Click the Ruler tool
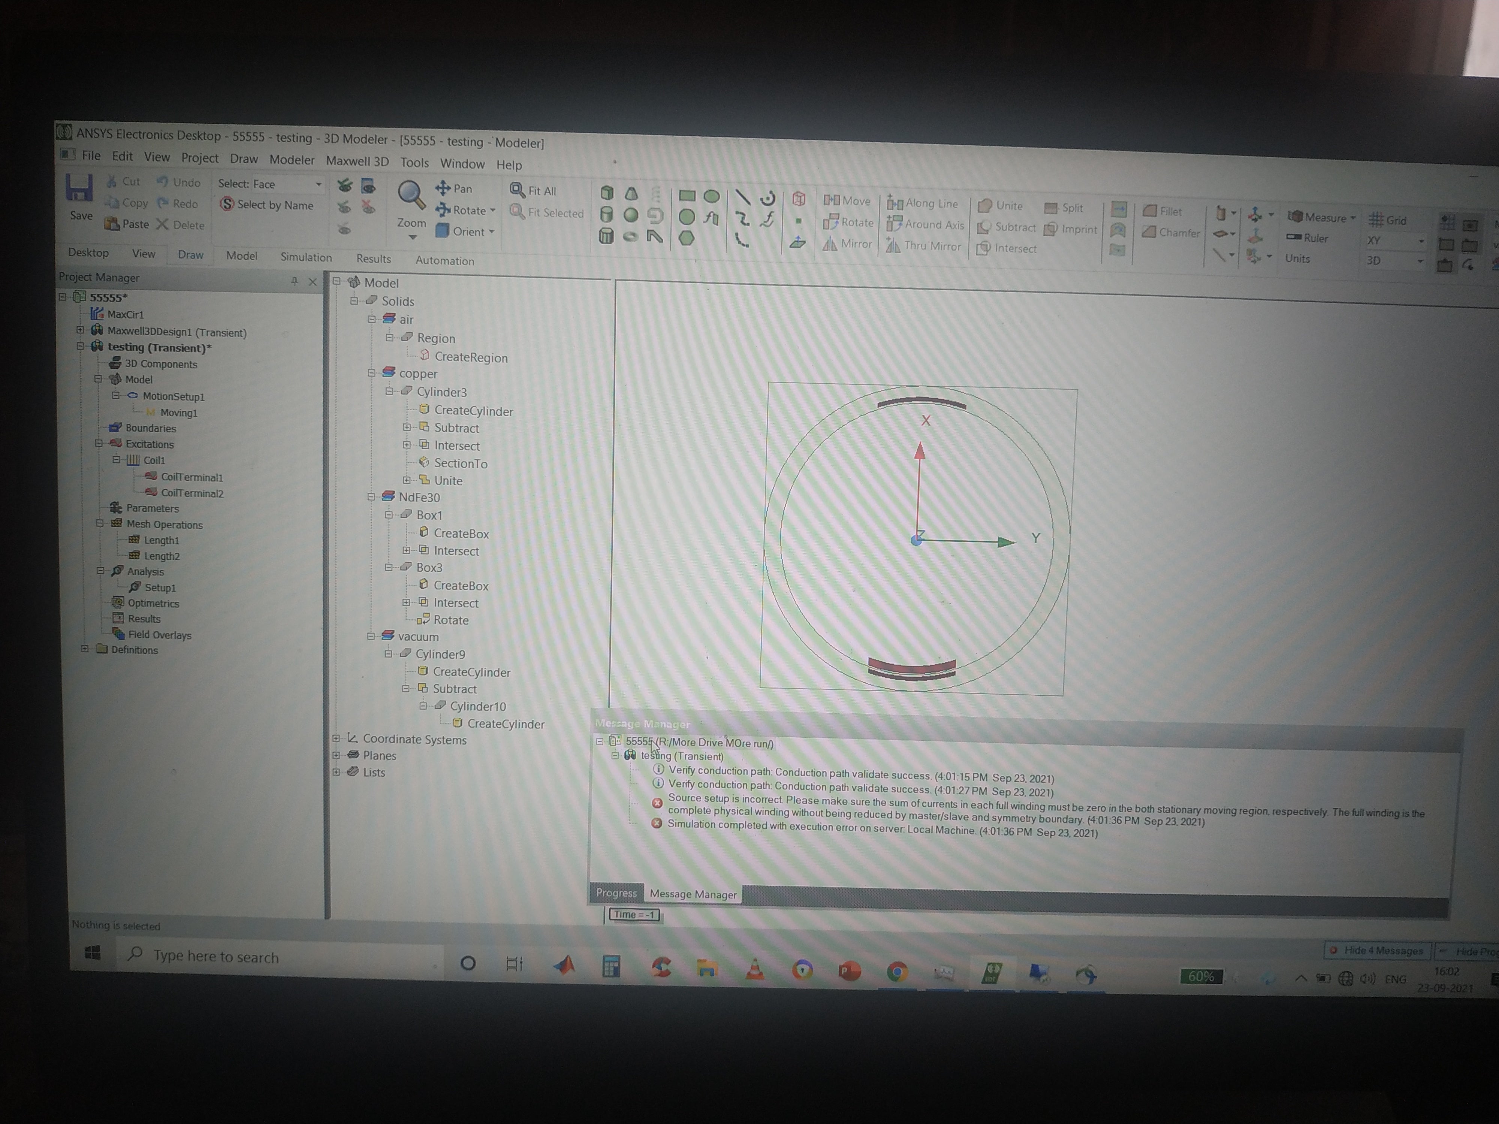This screenshot has width=1499, height=1124. 1307,238
